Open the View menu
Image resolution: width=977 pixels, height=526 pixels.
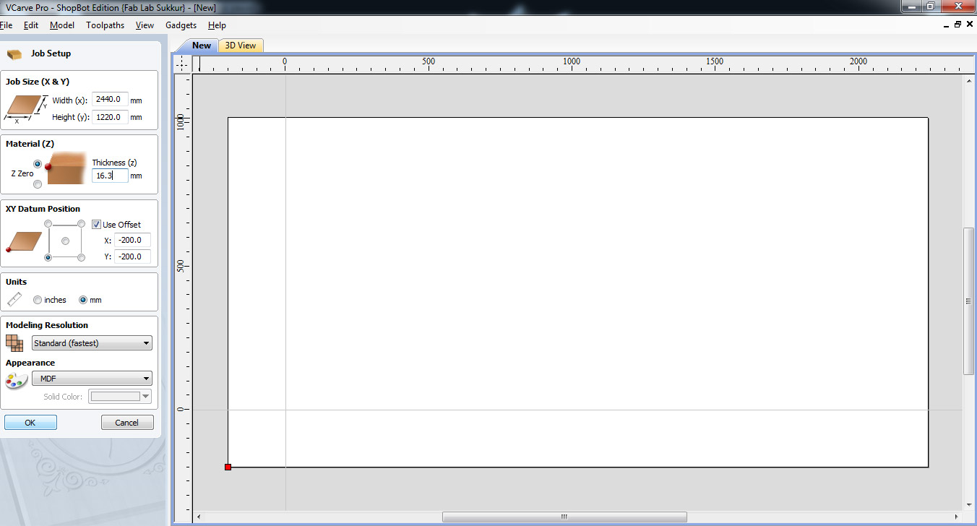[145, 25]
